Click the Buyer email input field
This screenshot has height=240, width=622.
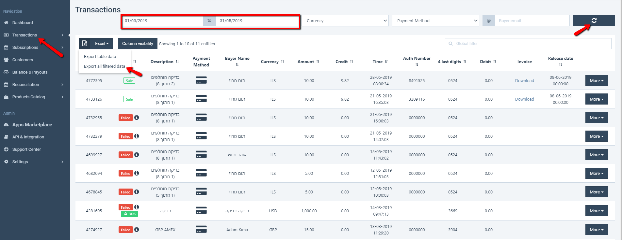click(x=532, y=21)
